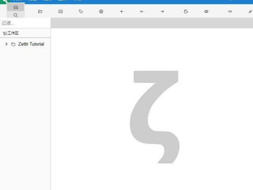
Task: Click the insert link icon
Action: click(x=250, y=11)
